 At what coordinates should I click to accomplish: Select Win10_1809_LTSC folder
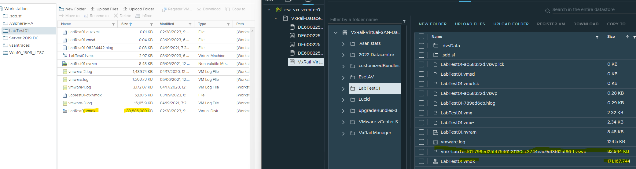(27, 52)
